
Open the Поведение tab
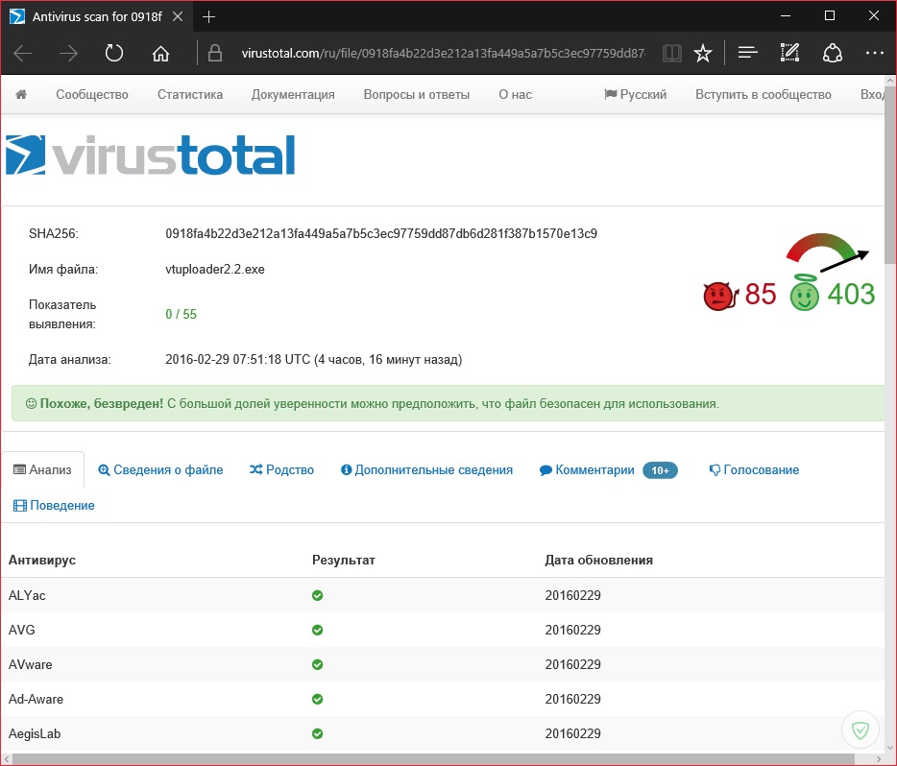point(54,505)
